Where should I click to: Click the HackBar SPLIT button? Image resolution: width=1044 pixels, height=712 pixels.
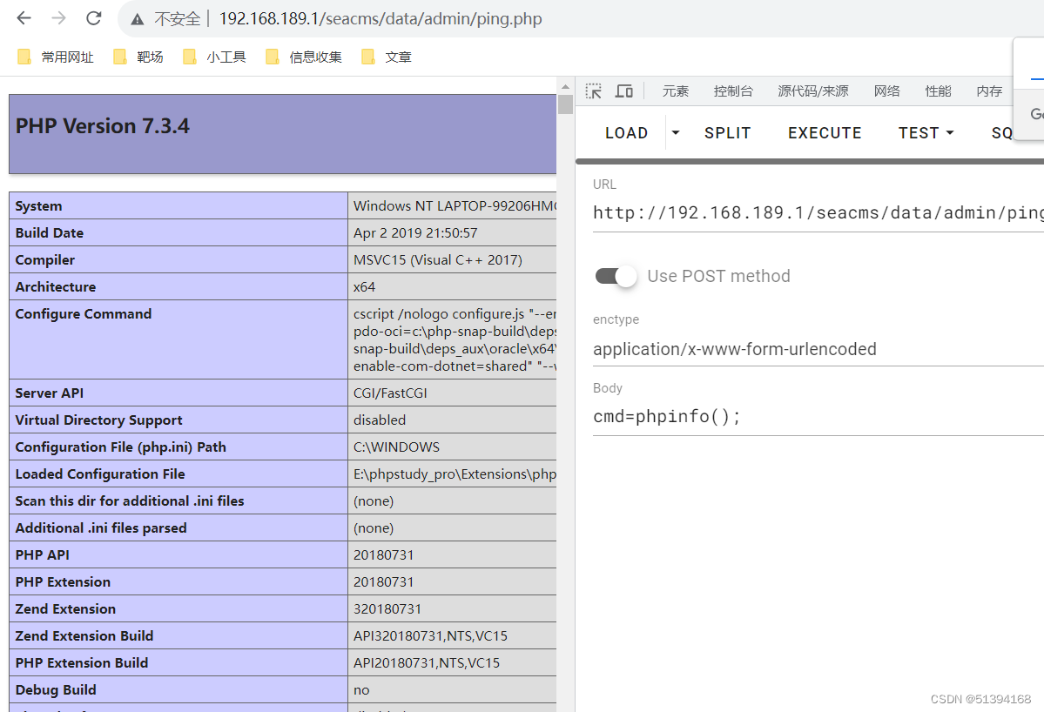pos(728,133)
